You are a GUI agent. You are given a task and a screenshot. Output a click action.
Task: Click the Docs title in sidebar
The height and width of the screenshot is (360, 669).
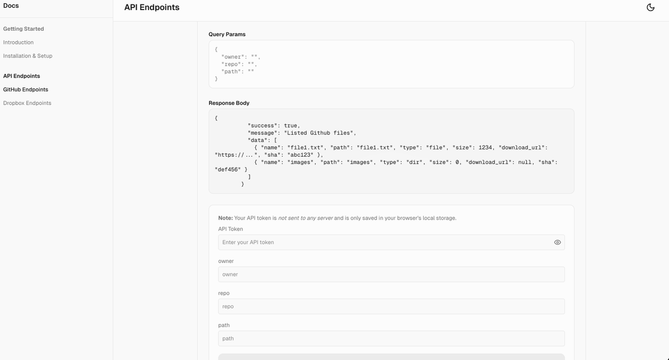[x=11, y=6]
